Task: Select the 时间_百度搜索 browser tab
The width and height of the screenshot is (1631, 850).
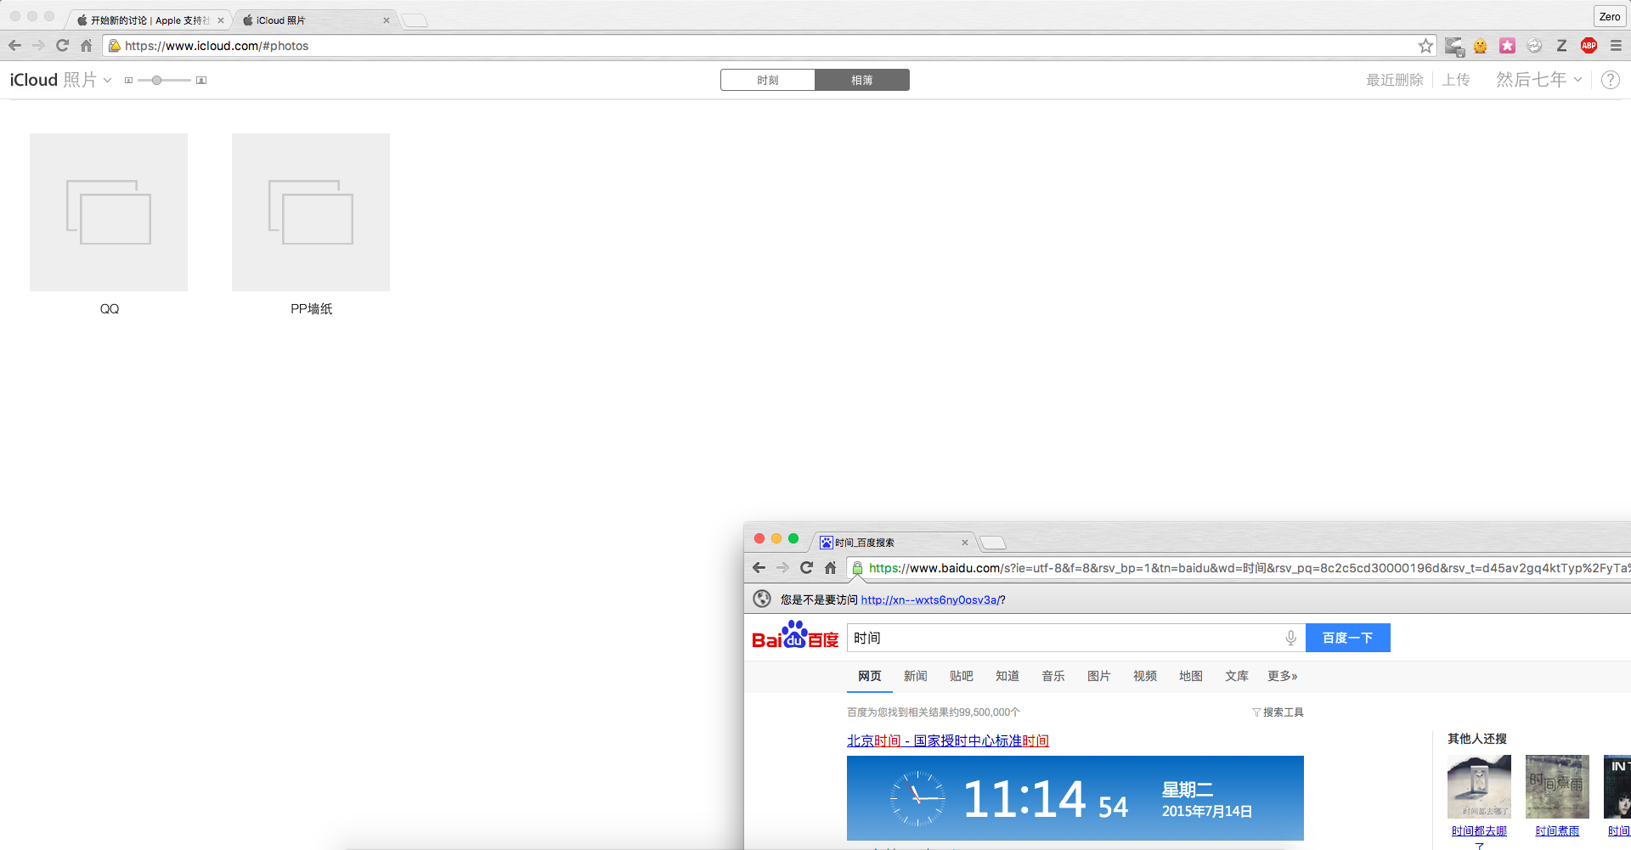Action: 894,543
